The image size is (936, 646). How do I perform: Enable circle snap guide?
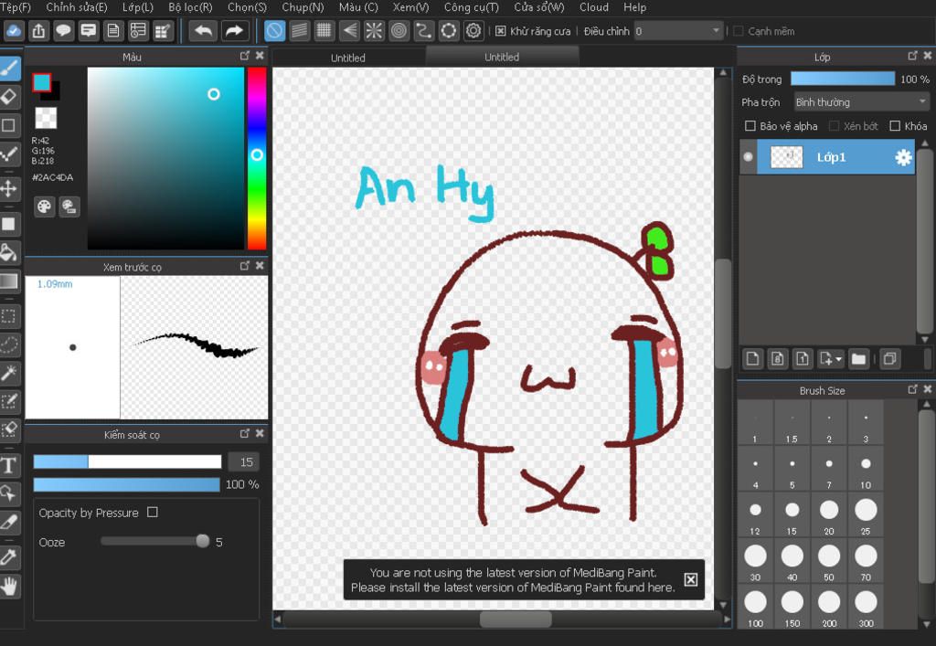pos(399,31)
